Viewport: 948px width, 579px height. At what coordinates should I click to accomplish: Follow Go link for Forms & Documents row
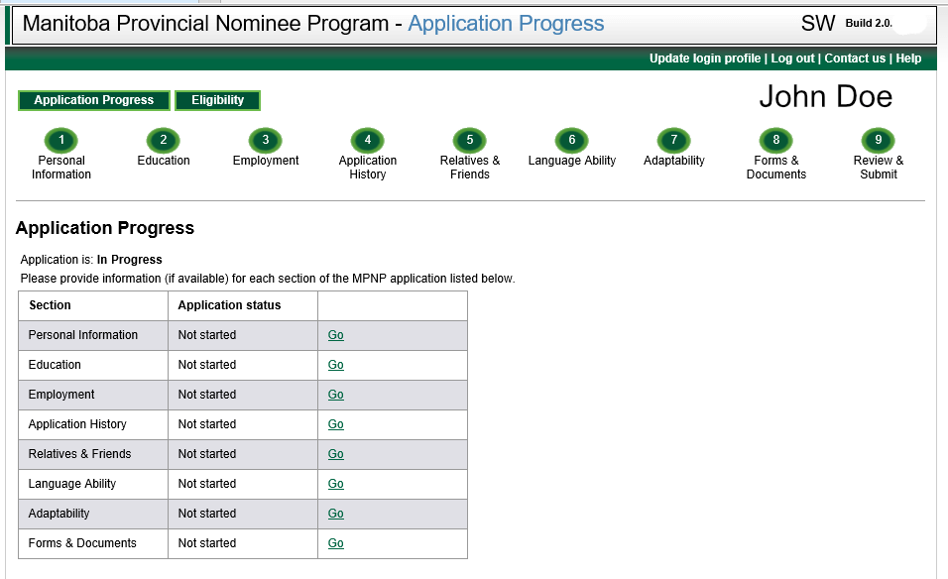[x=335, y=543]
